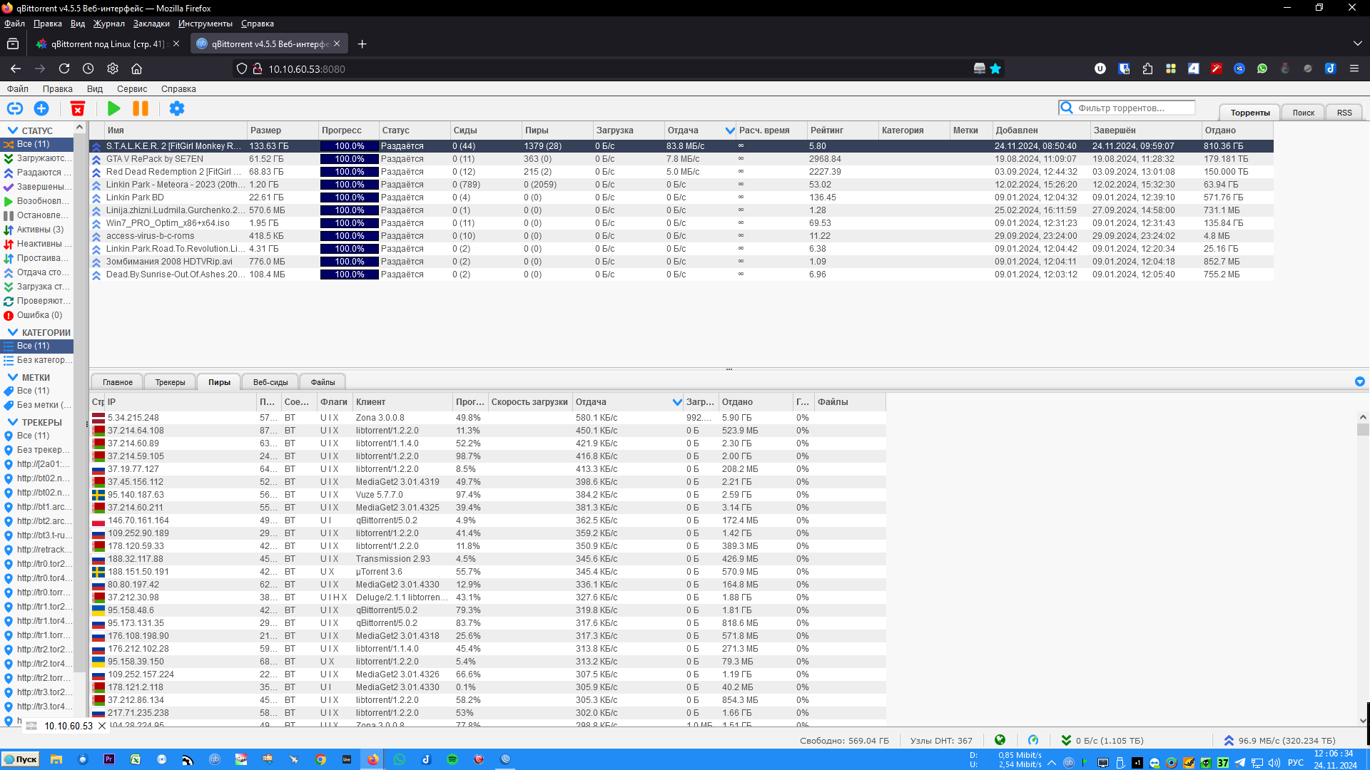Click the Firefox bookmark star icon
The width and height of the screenshot is (1370, 770).
click(995, 68)
